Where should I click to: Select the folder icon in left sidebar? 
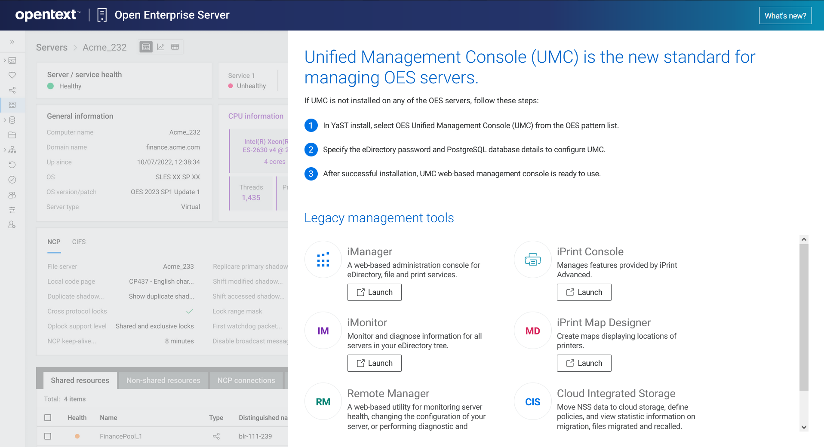pyautogui.click(x=12, y=135)
